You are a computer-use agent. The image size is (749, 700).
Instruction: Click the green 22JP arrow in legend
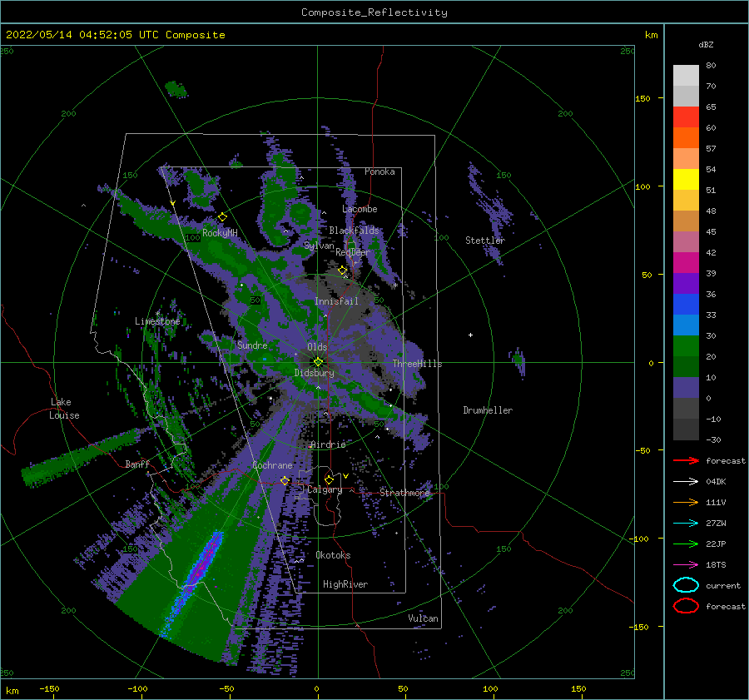click(686, 544)
